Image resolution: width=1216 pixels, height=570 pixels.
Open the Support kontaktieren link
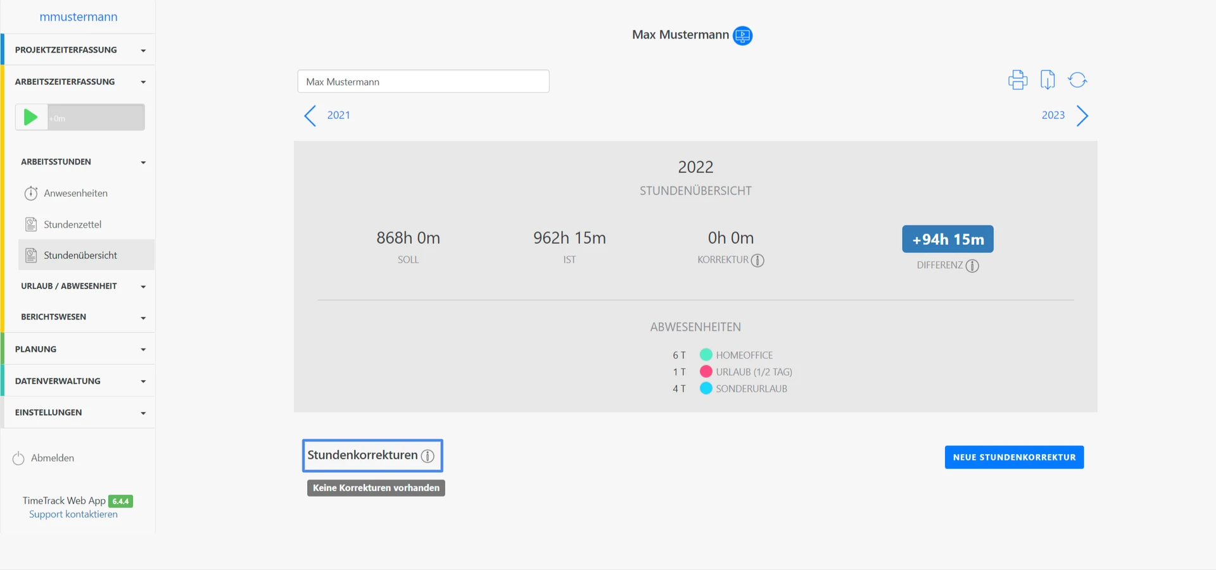point(73,514)
